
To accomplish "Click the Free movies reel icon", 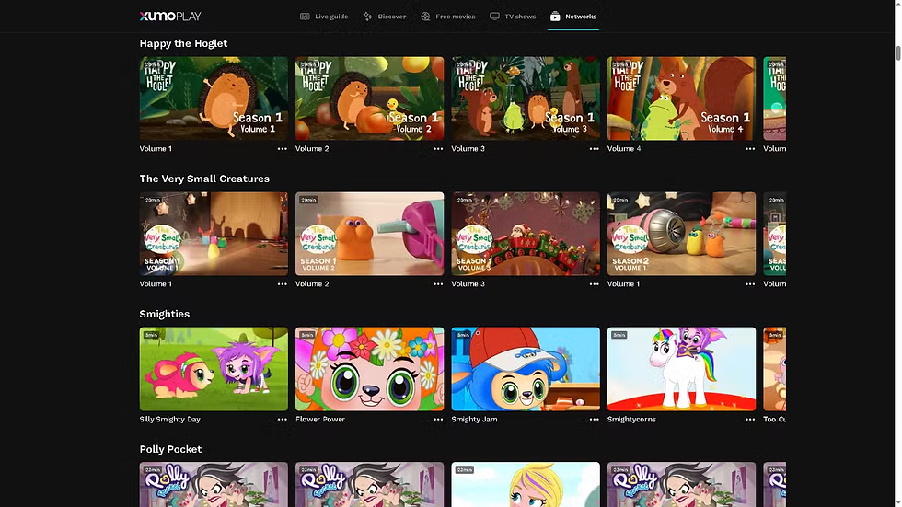I will coord(425,16).
